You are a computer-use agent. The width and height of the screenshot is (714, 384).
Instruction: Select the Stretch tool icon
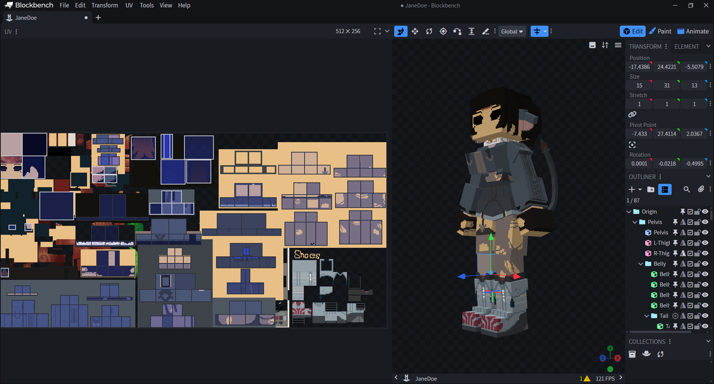(x=471, y=31)
